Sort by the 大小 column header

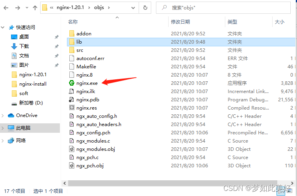[280, 22]
